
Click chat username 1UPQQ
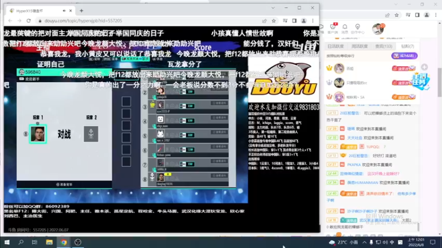(x=373, y=147)
